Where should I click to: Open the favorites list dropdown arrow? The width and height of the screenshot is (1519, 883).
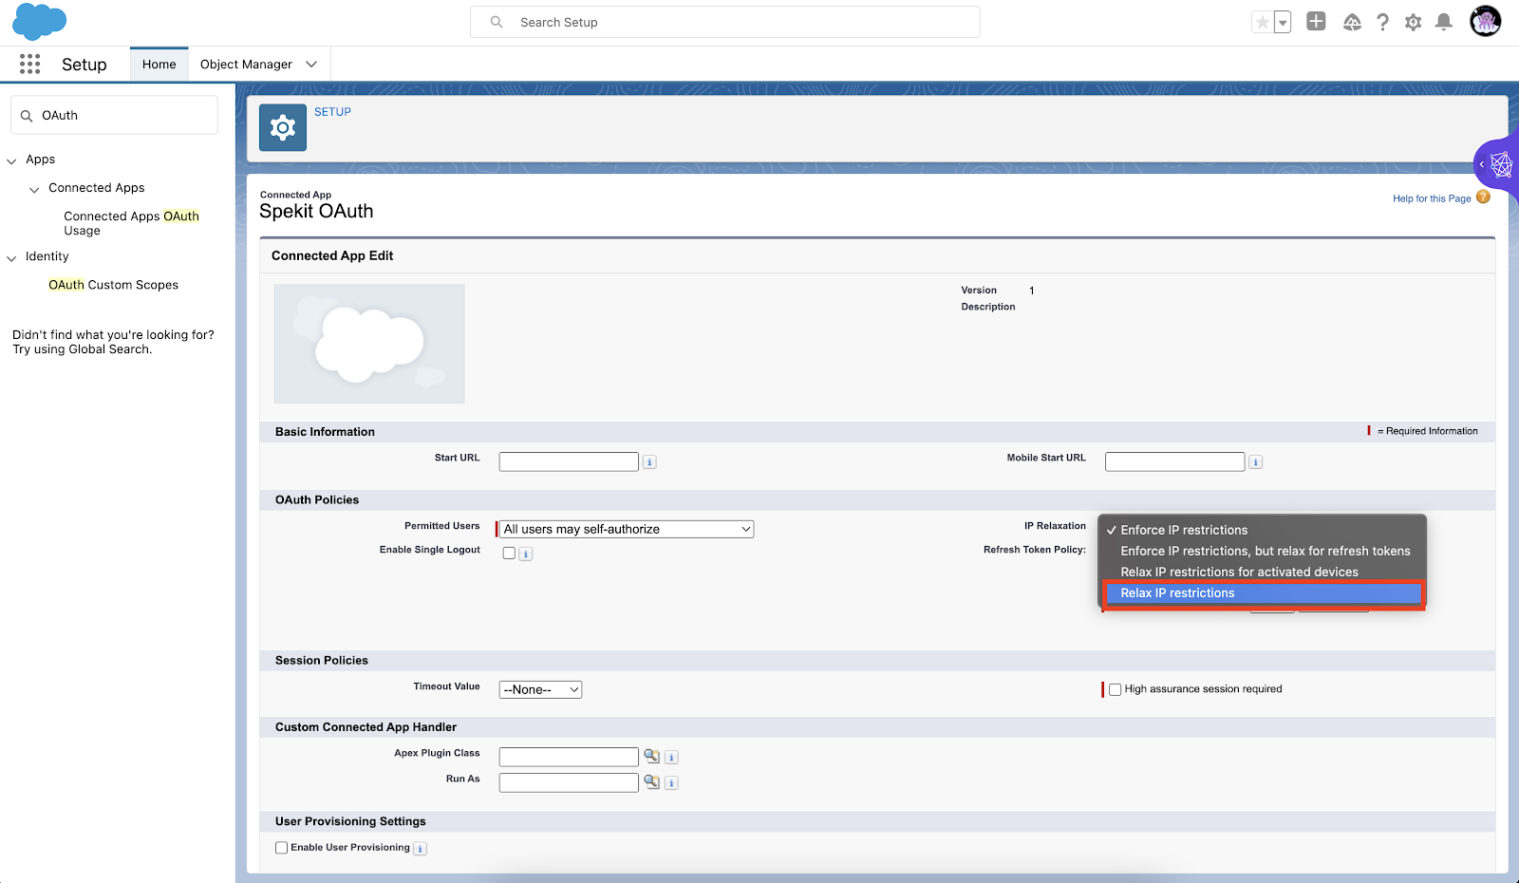(1283, 22)
